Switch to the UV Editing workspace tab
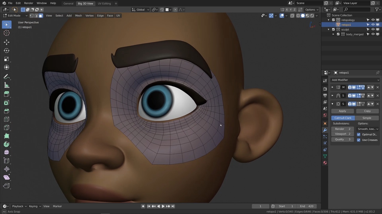The image size is (382, 214). (104, 3)
